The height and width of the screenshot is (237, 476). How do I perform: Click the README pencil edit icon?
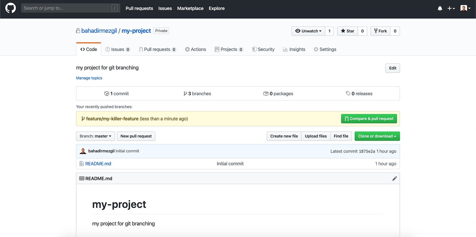[x=394, y=178]
